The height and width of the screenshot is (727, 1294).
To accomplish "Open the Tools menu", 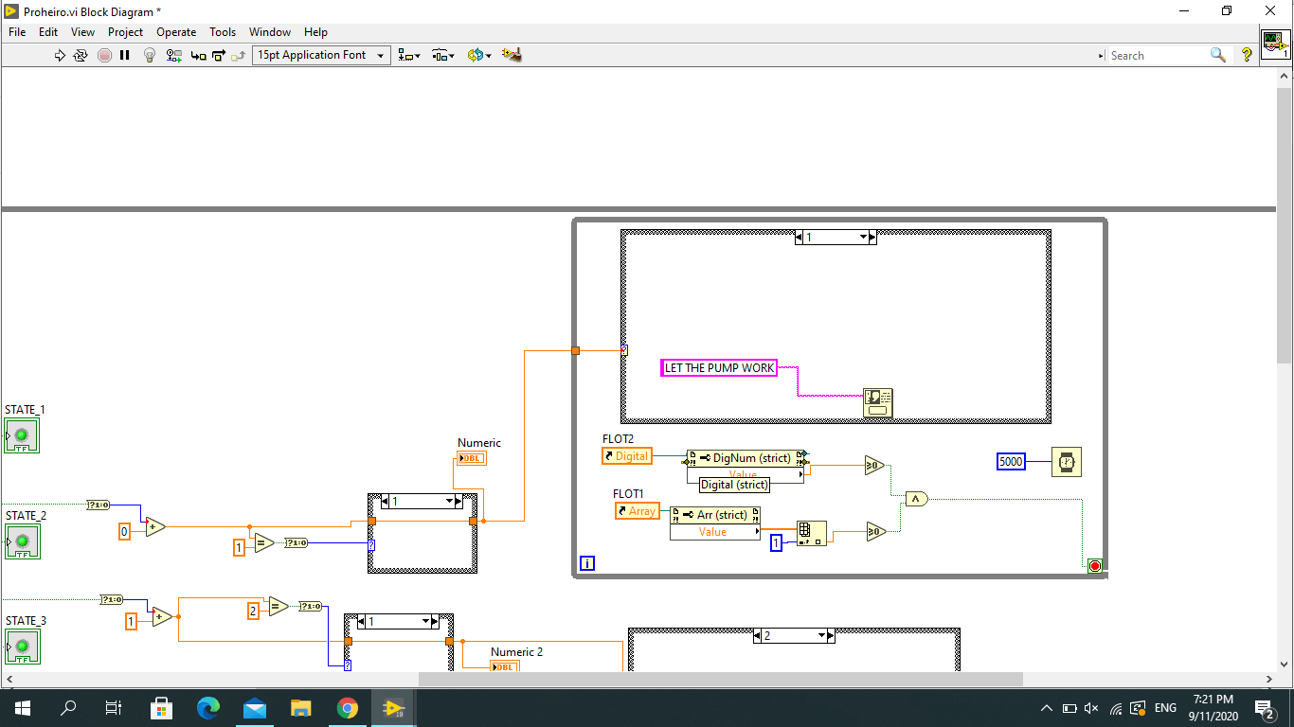I will coord(223,31).
